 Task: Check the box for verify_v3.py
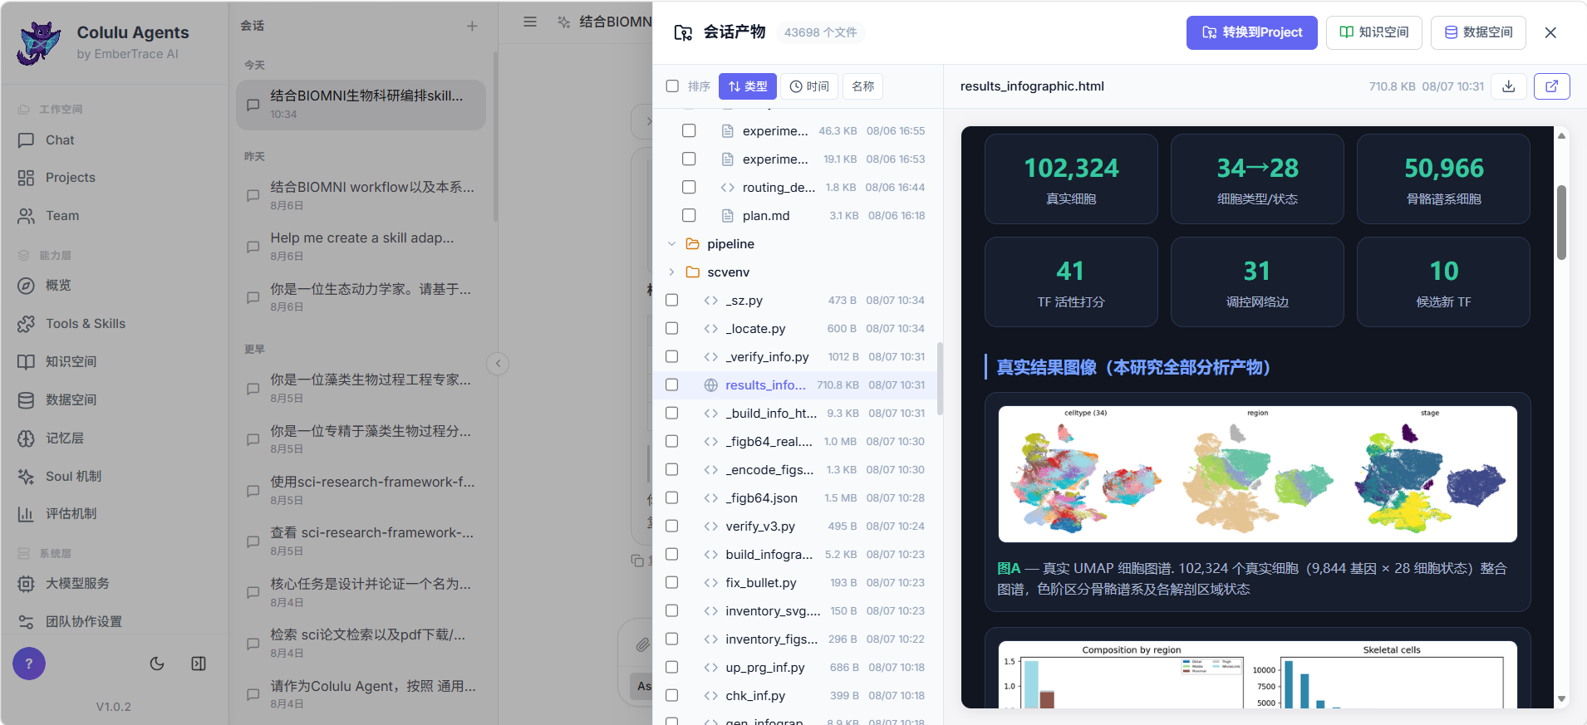[672, 527]
